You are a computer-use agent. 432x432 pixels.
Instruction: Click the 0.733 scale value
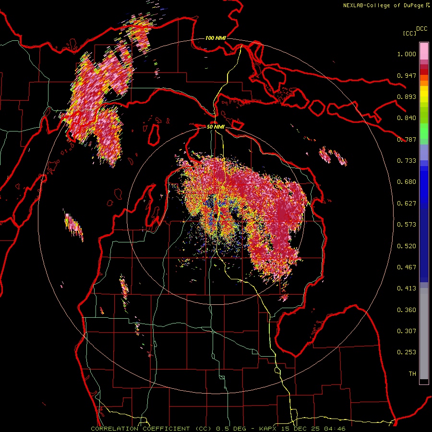pyautogui.click(x=407, y=161)
